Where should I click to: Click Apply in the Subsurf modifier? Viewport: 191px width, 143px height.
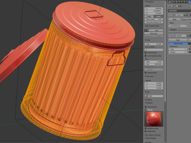(178, 40)
